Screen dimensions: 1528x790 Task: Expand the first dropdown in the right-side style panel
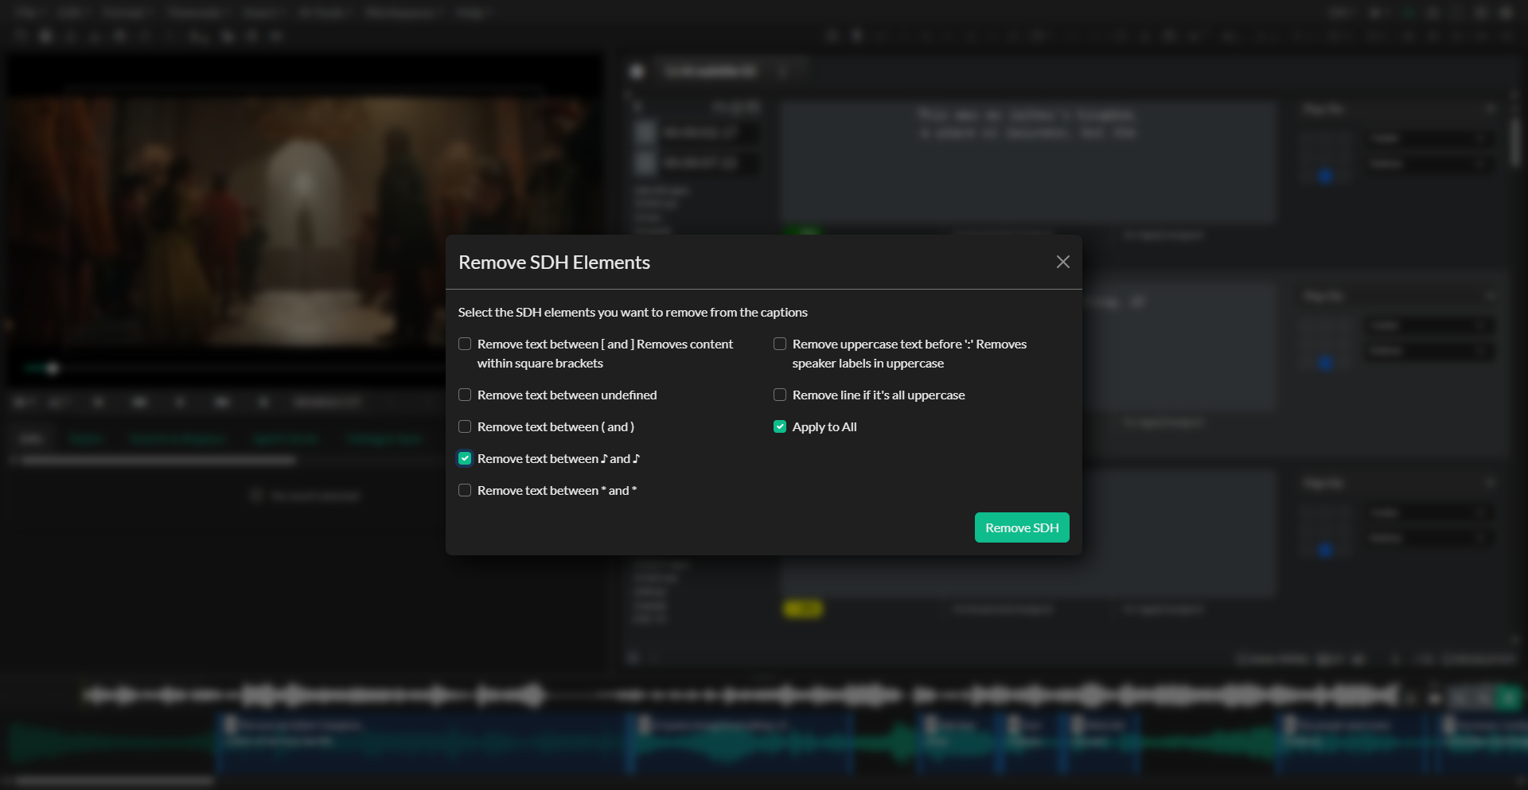point(1429,137)
